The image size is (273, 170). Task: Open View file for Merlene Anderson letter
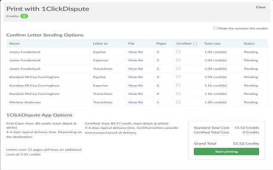[136, 102]
